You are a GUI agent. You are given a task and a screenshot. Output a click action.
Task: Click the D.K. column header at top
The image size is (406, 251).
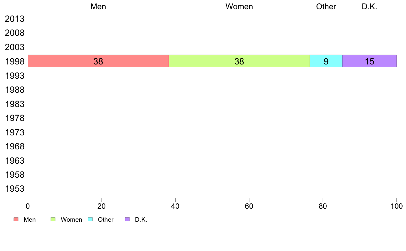pos(369,6)
